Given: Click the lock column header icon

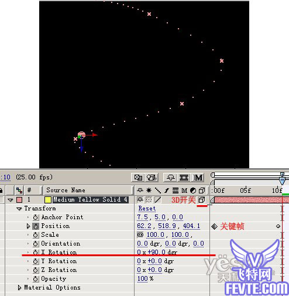Looking at the screenshot, I should [1, 190].
